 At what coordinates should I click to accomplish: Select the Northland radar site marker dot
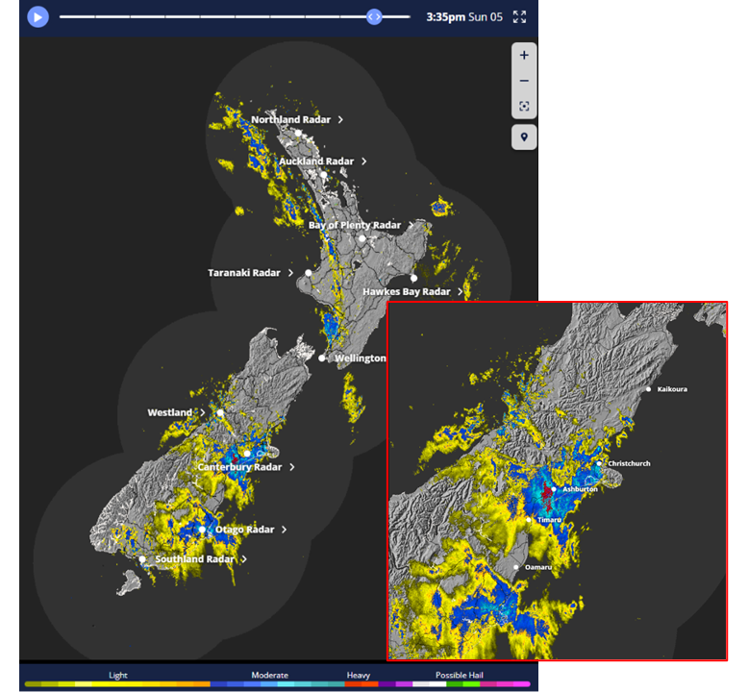click(x=298, y=133)
